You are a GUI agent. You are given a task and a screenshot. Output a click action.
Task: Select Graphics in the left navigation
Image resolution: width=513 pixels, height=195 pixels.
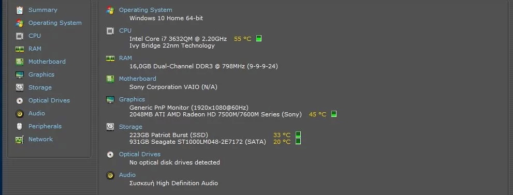pos(41,74)
